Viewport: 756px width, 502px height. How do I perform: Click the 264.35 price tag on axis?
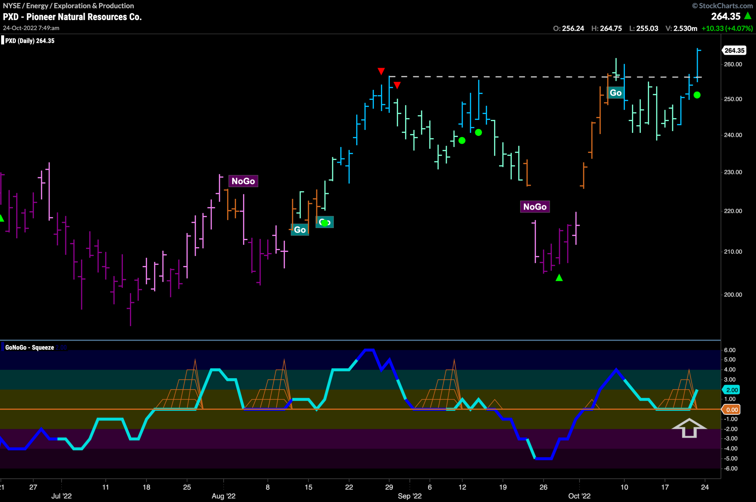(734, 50)
